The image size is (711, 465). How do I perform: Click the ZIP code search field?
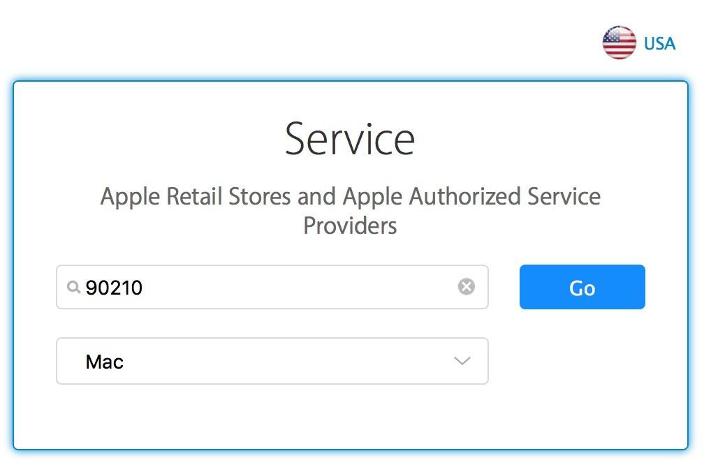click(x=272, y=287)
